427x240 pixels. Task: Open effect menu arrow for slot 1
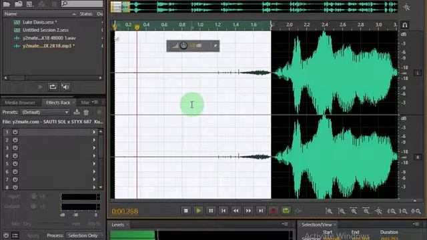(94, 132)
